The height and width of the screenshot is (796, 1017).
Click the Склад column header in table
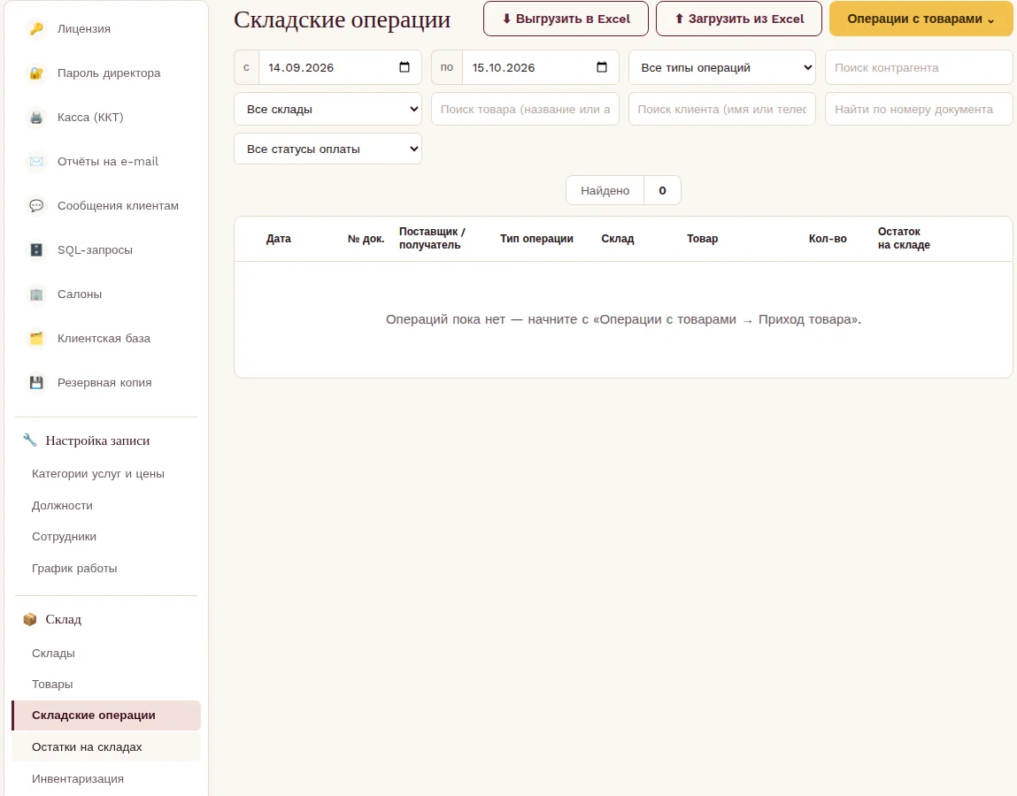(618, 239)
